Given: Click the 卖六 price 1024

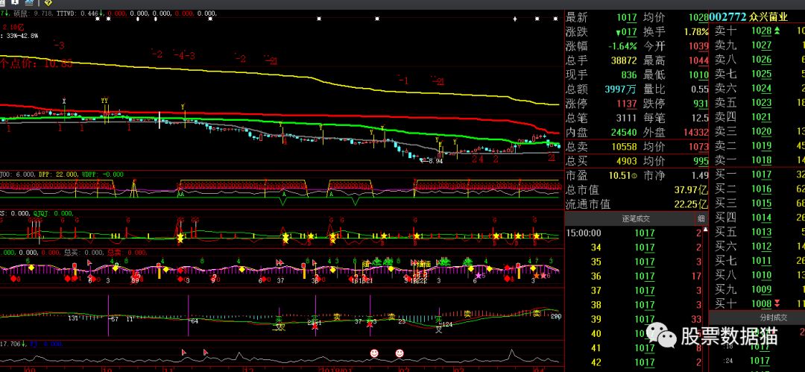Looking at the screenshot, I should [x=761, y=89].
